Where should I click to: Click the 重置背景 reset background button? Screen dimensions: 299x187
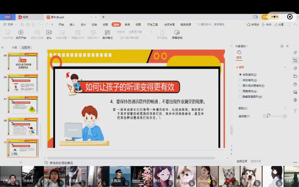click(256, 161)
